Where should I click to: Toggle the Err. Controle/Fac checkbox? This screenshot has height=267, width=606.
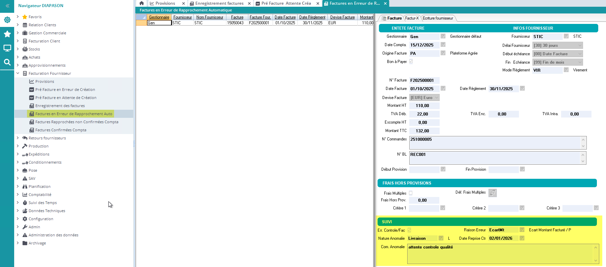click(409, 230)
